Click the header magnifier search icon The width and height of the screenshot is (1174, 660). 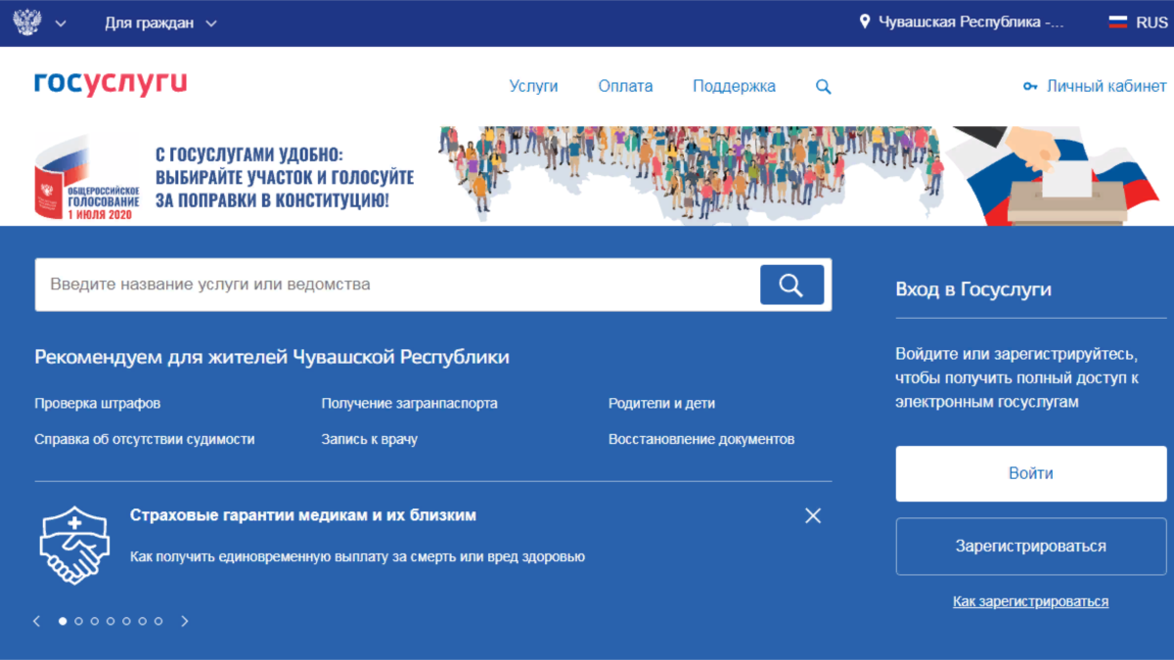(x=824, y=87)
